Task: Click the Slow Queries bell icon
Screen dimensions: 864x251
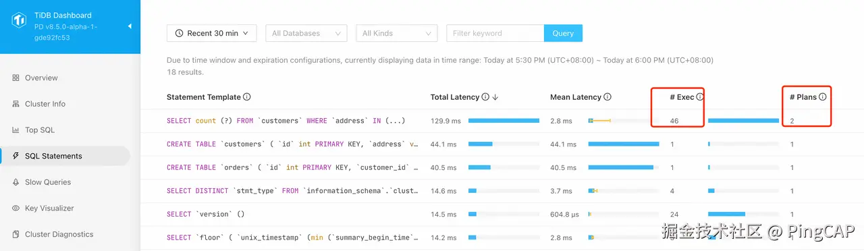Action: (16, 182)
